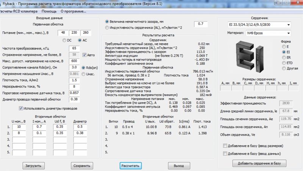Image resolution: width=303 pixels, height=171 pixels.
Task: Open the Помощь menu
Action: click(49, 11)
